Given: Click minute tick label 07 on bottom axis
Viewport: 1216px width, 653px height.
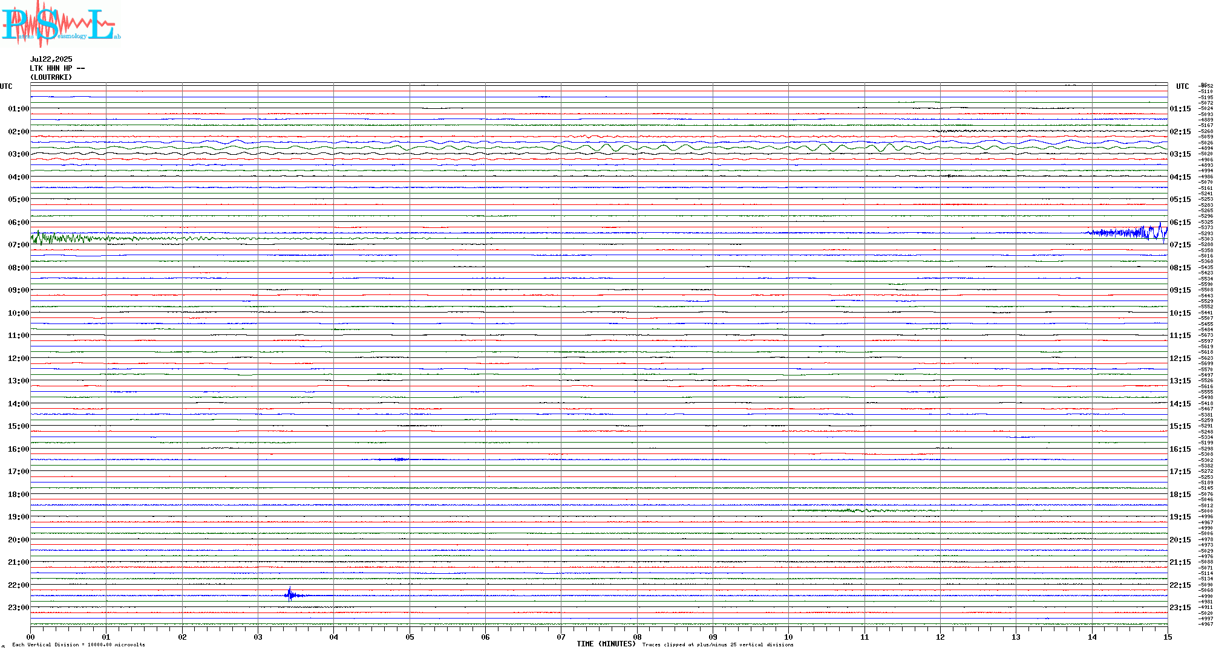Looking at the screenshot, I should point(561,637).
